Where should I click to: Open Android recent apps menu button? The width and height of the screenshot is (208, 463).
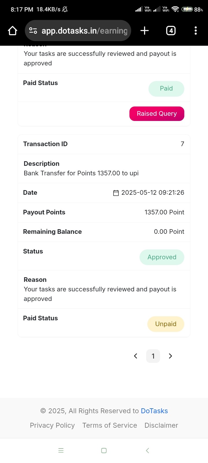point(61,451)
